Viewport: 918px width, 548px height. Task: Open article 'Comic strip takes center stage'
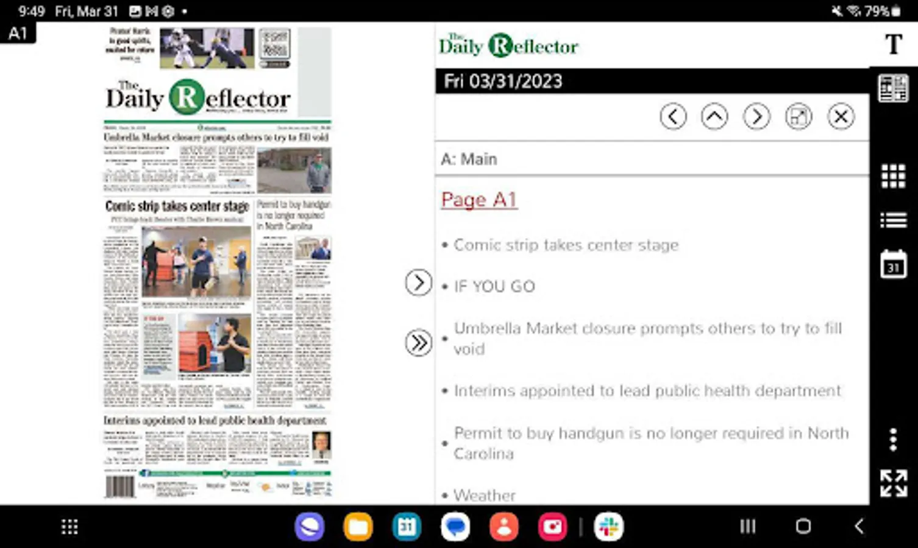pos(566,245)
